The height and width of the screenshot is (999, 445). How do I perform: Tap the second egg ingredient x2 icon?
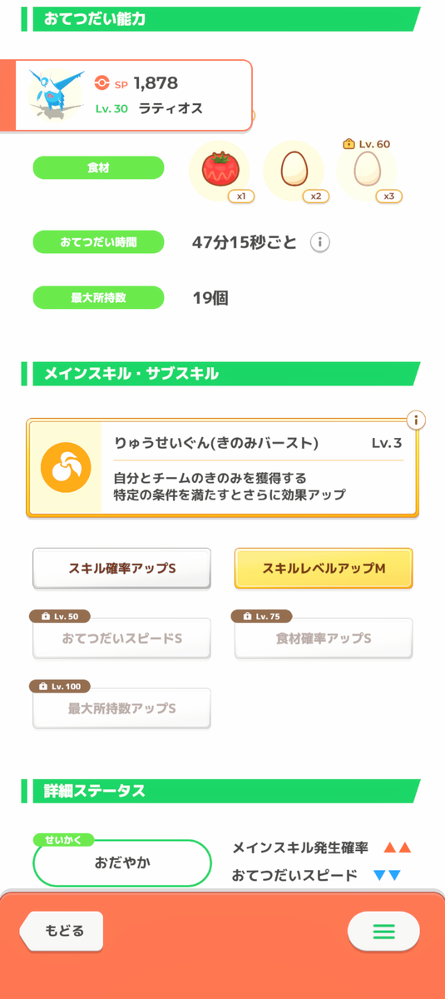click(293, 170)
